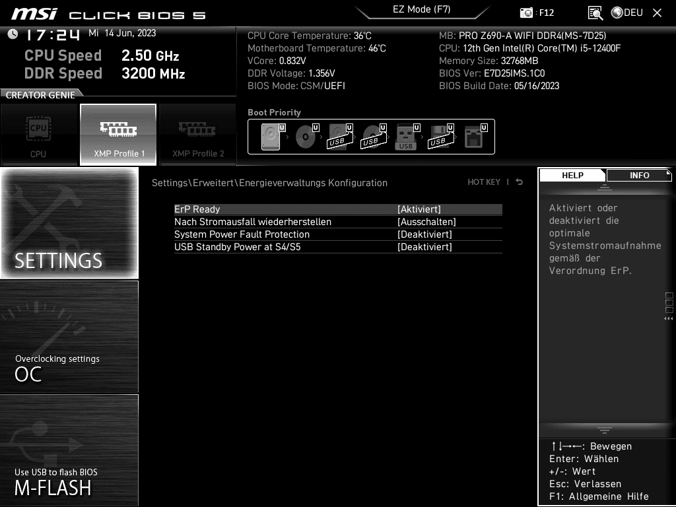
Task: Click the clock icon beside the time
Action: (13, 34)
